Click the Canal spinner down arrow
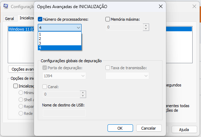The width and height of the screenshot is (201, 137). (83, 96)
